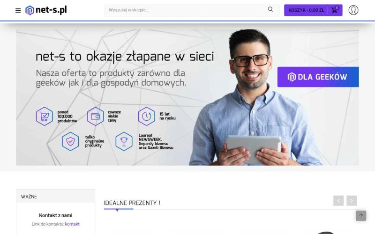The width and height of the screenshot is (375, 234).
Task: Click the back-to-top arrow button
Action: [361, 216]
